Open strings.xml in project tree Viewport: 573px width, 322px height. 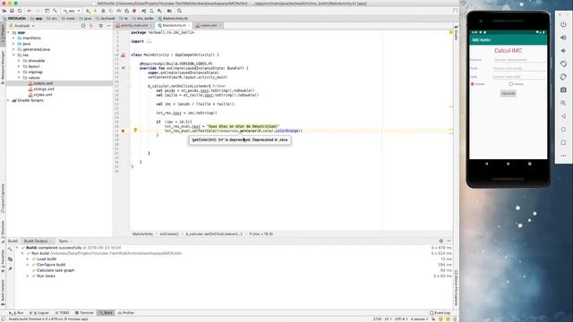pos(44,89)
